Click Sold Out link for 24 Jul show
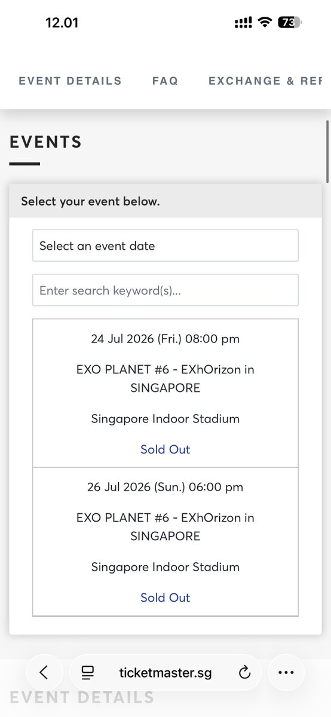The image size is (331, 717). (x=166, y=449)
